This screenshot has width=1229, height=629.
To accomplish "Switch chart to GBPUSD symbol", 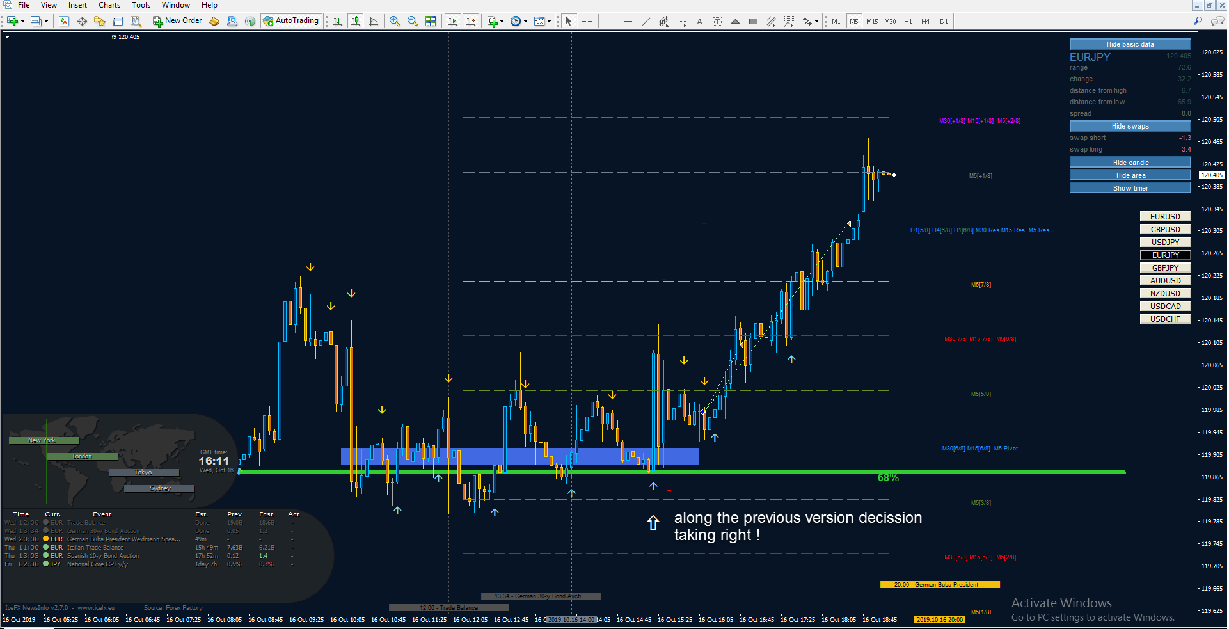I will 1165,229.
